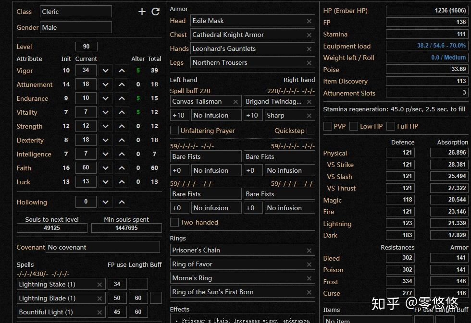
Task: Remove the Ring of Favor
Action: pyautogui.click(x=309, y=264)
